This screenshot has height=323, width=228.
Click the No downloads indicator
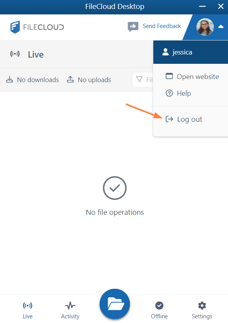[x=32, y=80]
